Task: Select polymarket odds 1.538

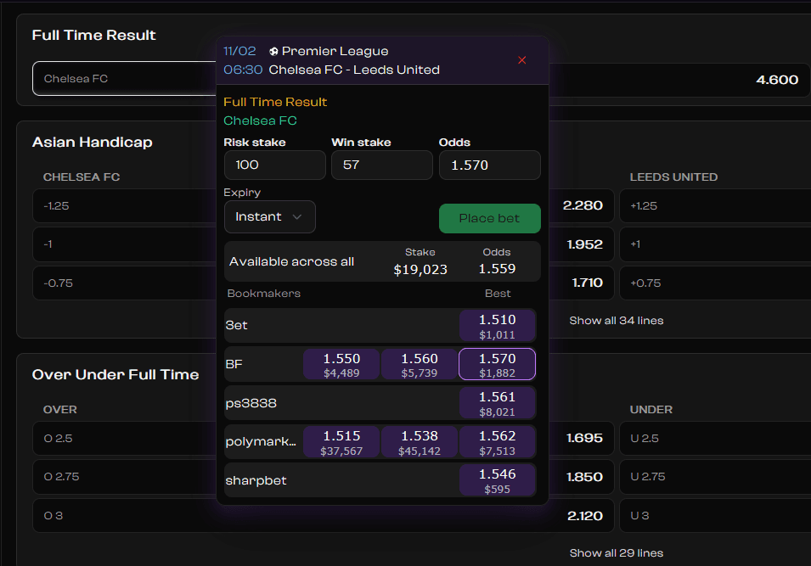Action: click(419, 442)
